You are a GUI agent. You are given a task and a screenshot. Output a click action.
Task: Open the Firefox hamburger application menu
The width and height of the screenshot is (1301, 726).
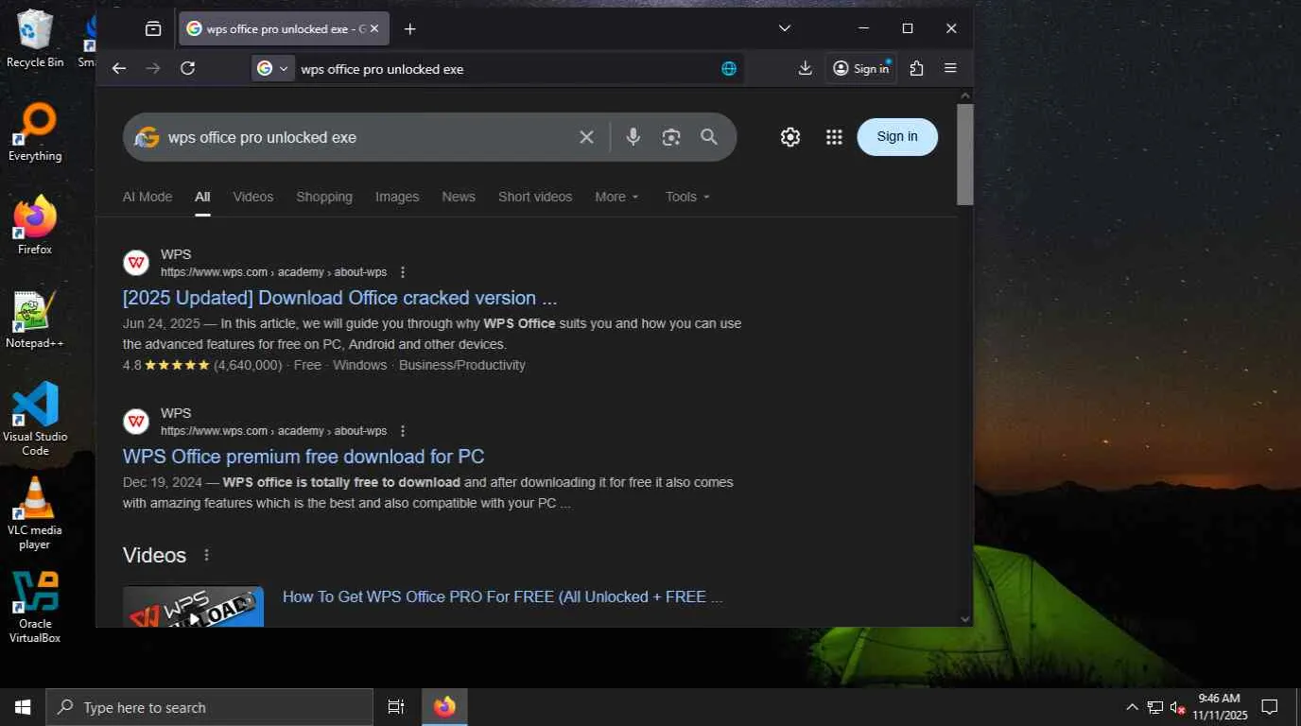(x=951, y=68)
